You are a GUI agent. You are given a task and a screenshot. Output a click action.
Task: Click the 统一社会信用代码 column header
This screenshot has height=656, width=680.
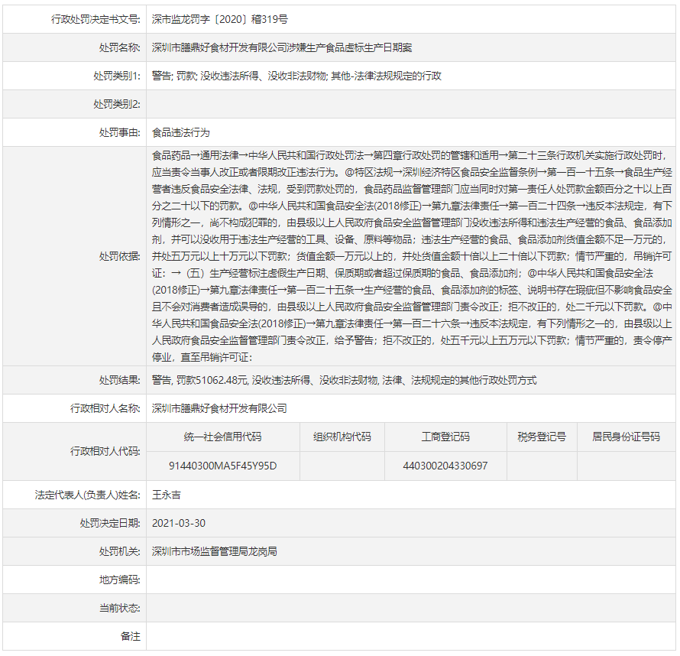(222, 437)
